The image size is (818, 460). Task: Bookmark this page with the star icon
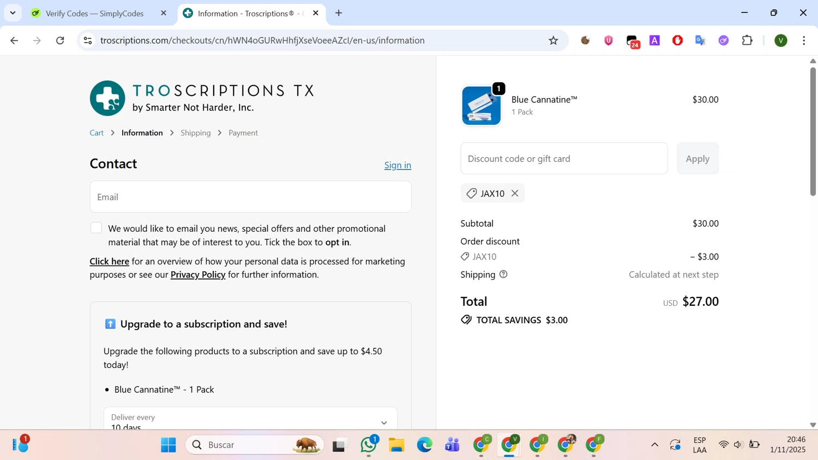pos(554,40)
